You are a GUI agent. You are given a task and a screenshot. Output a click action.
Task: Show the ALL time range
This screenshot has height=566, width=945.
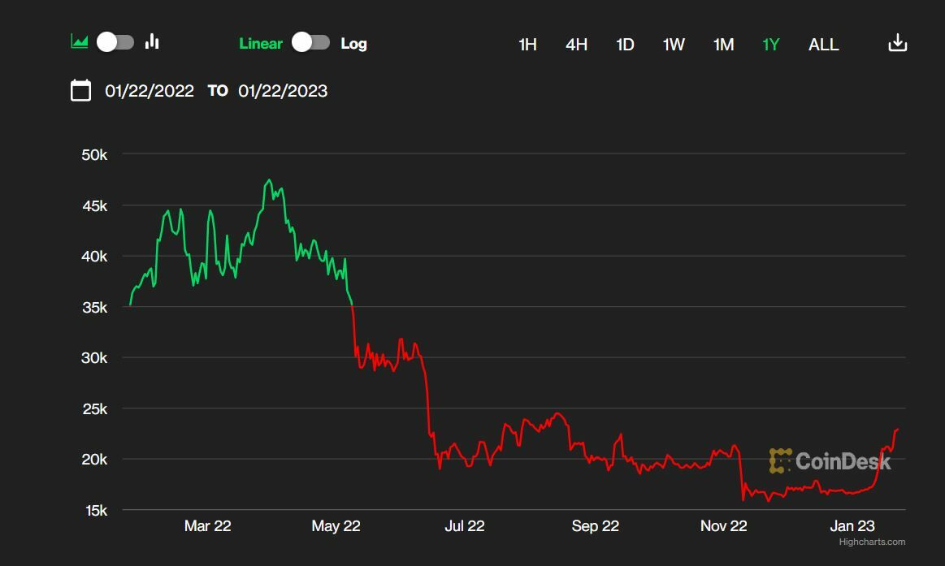click(823, 45)
